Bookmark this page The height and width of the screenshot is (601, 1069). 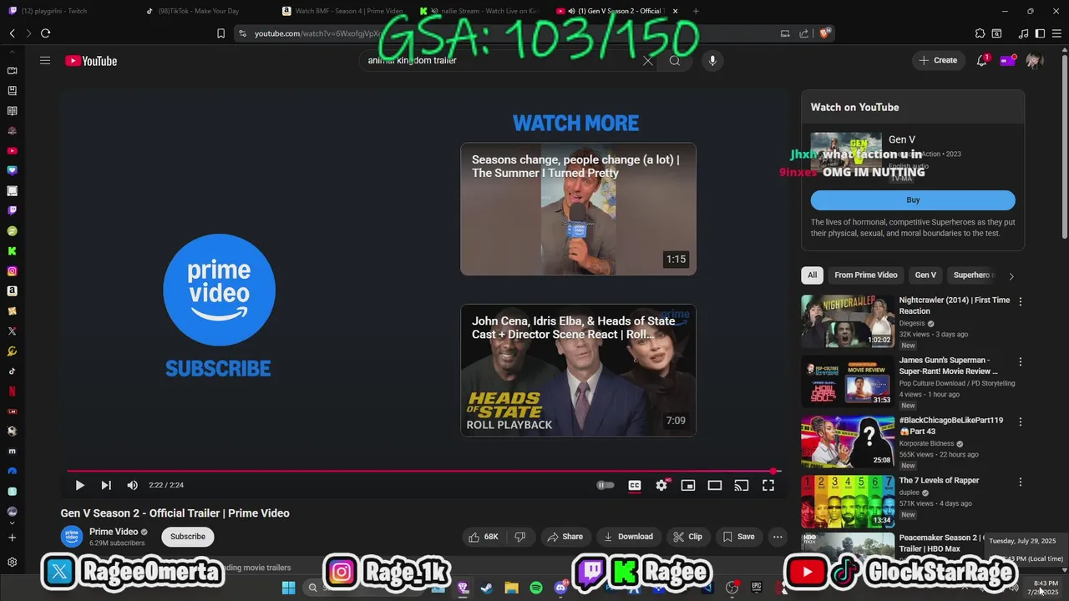220,33
